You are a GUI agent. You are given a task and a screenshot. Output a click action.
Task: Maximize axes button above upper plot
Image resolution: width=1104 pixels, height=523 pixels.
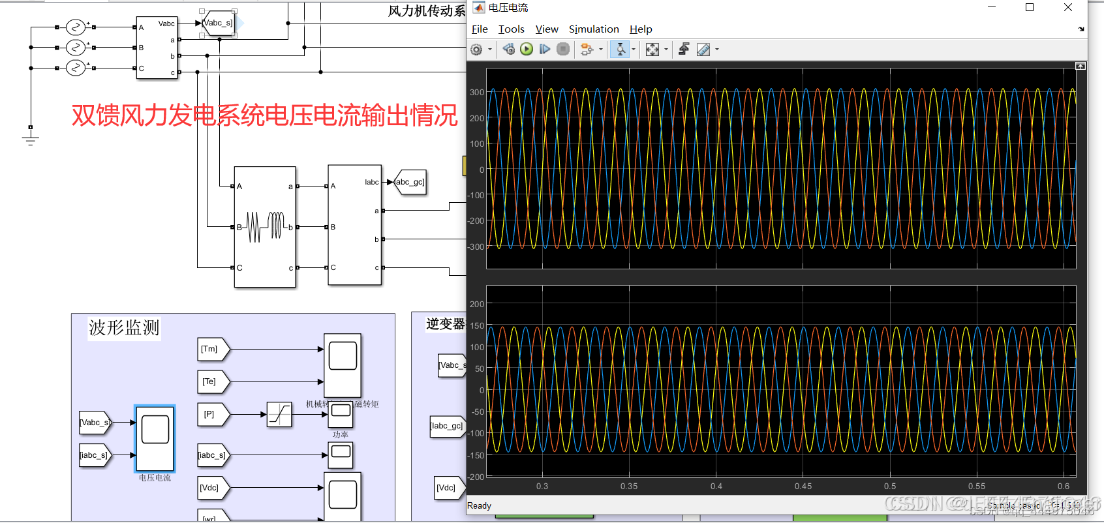click(x=1081, y=66)
